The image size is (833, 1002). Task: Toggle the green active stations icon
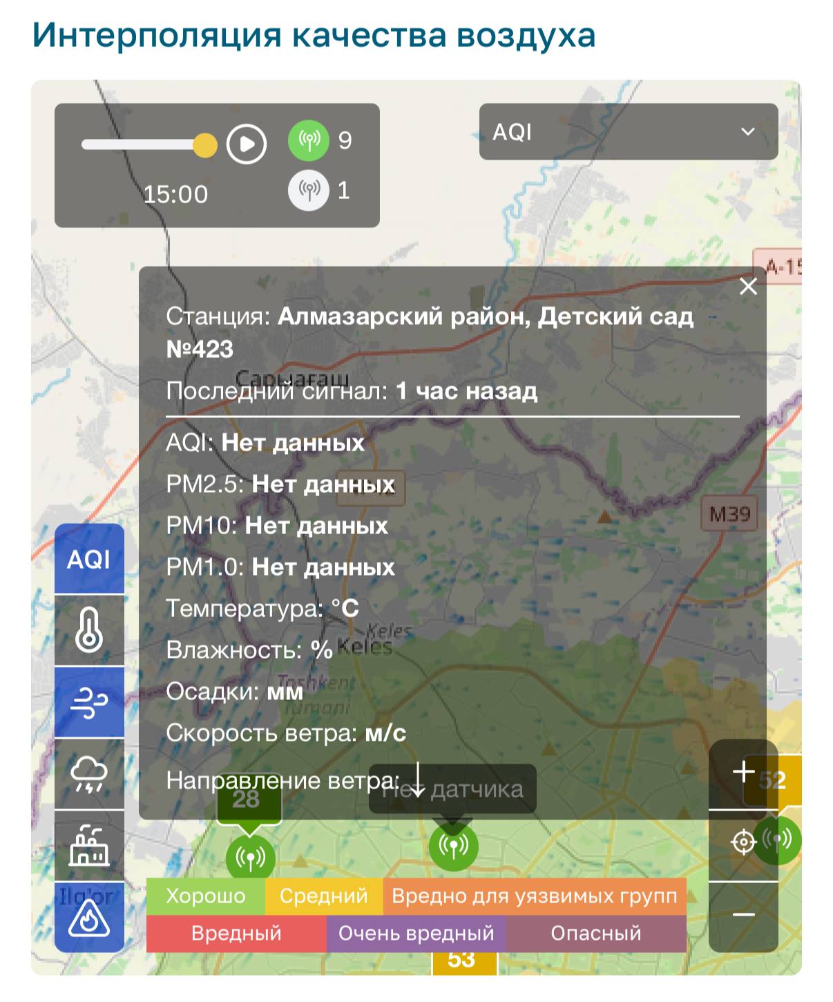[x=308, y=140]
